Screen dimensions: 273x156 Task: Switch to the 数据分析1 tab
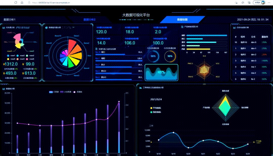click(10, 19)
